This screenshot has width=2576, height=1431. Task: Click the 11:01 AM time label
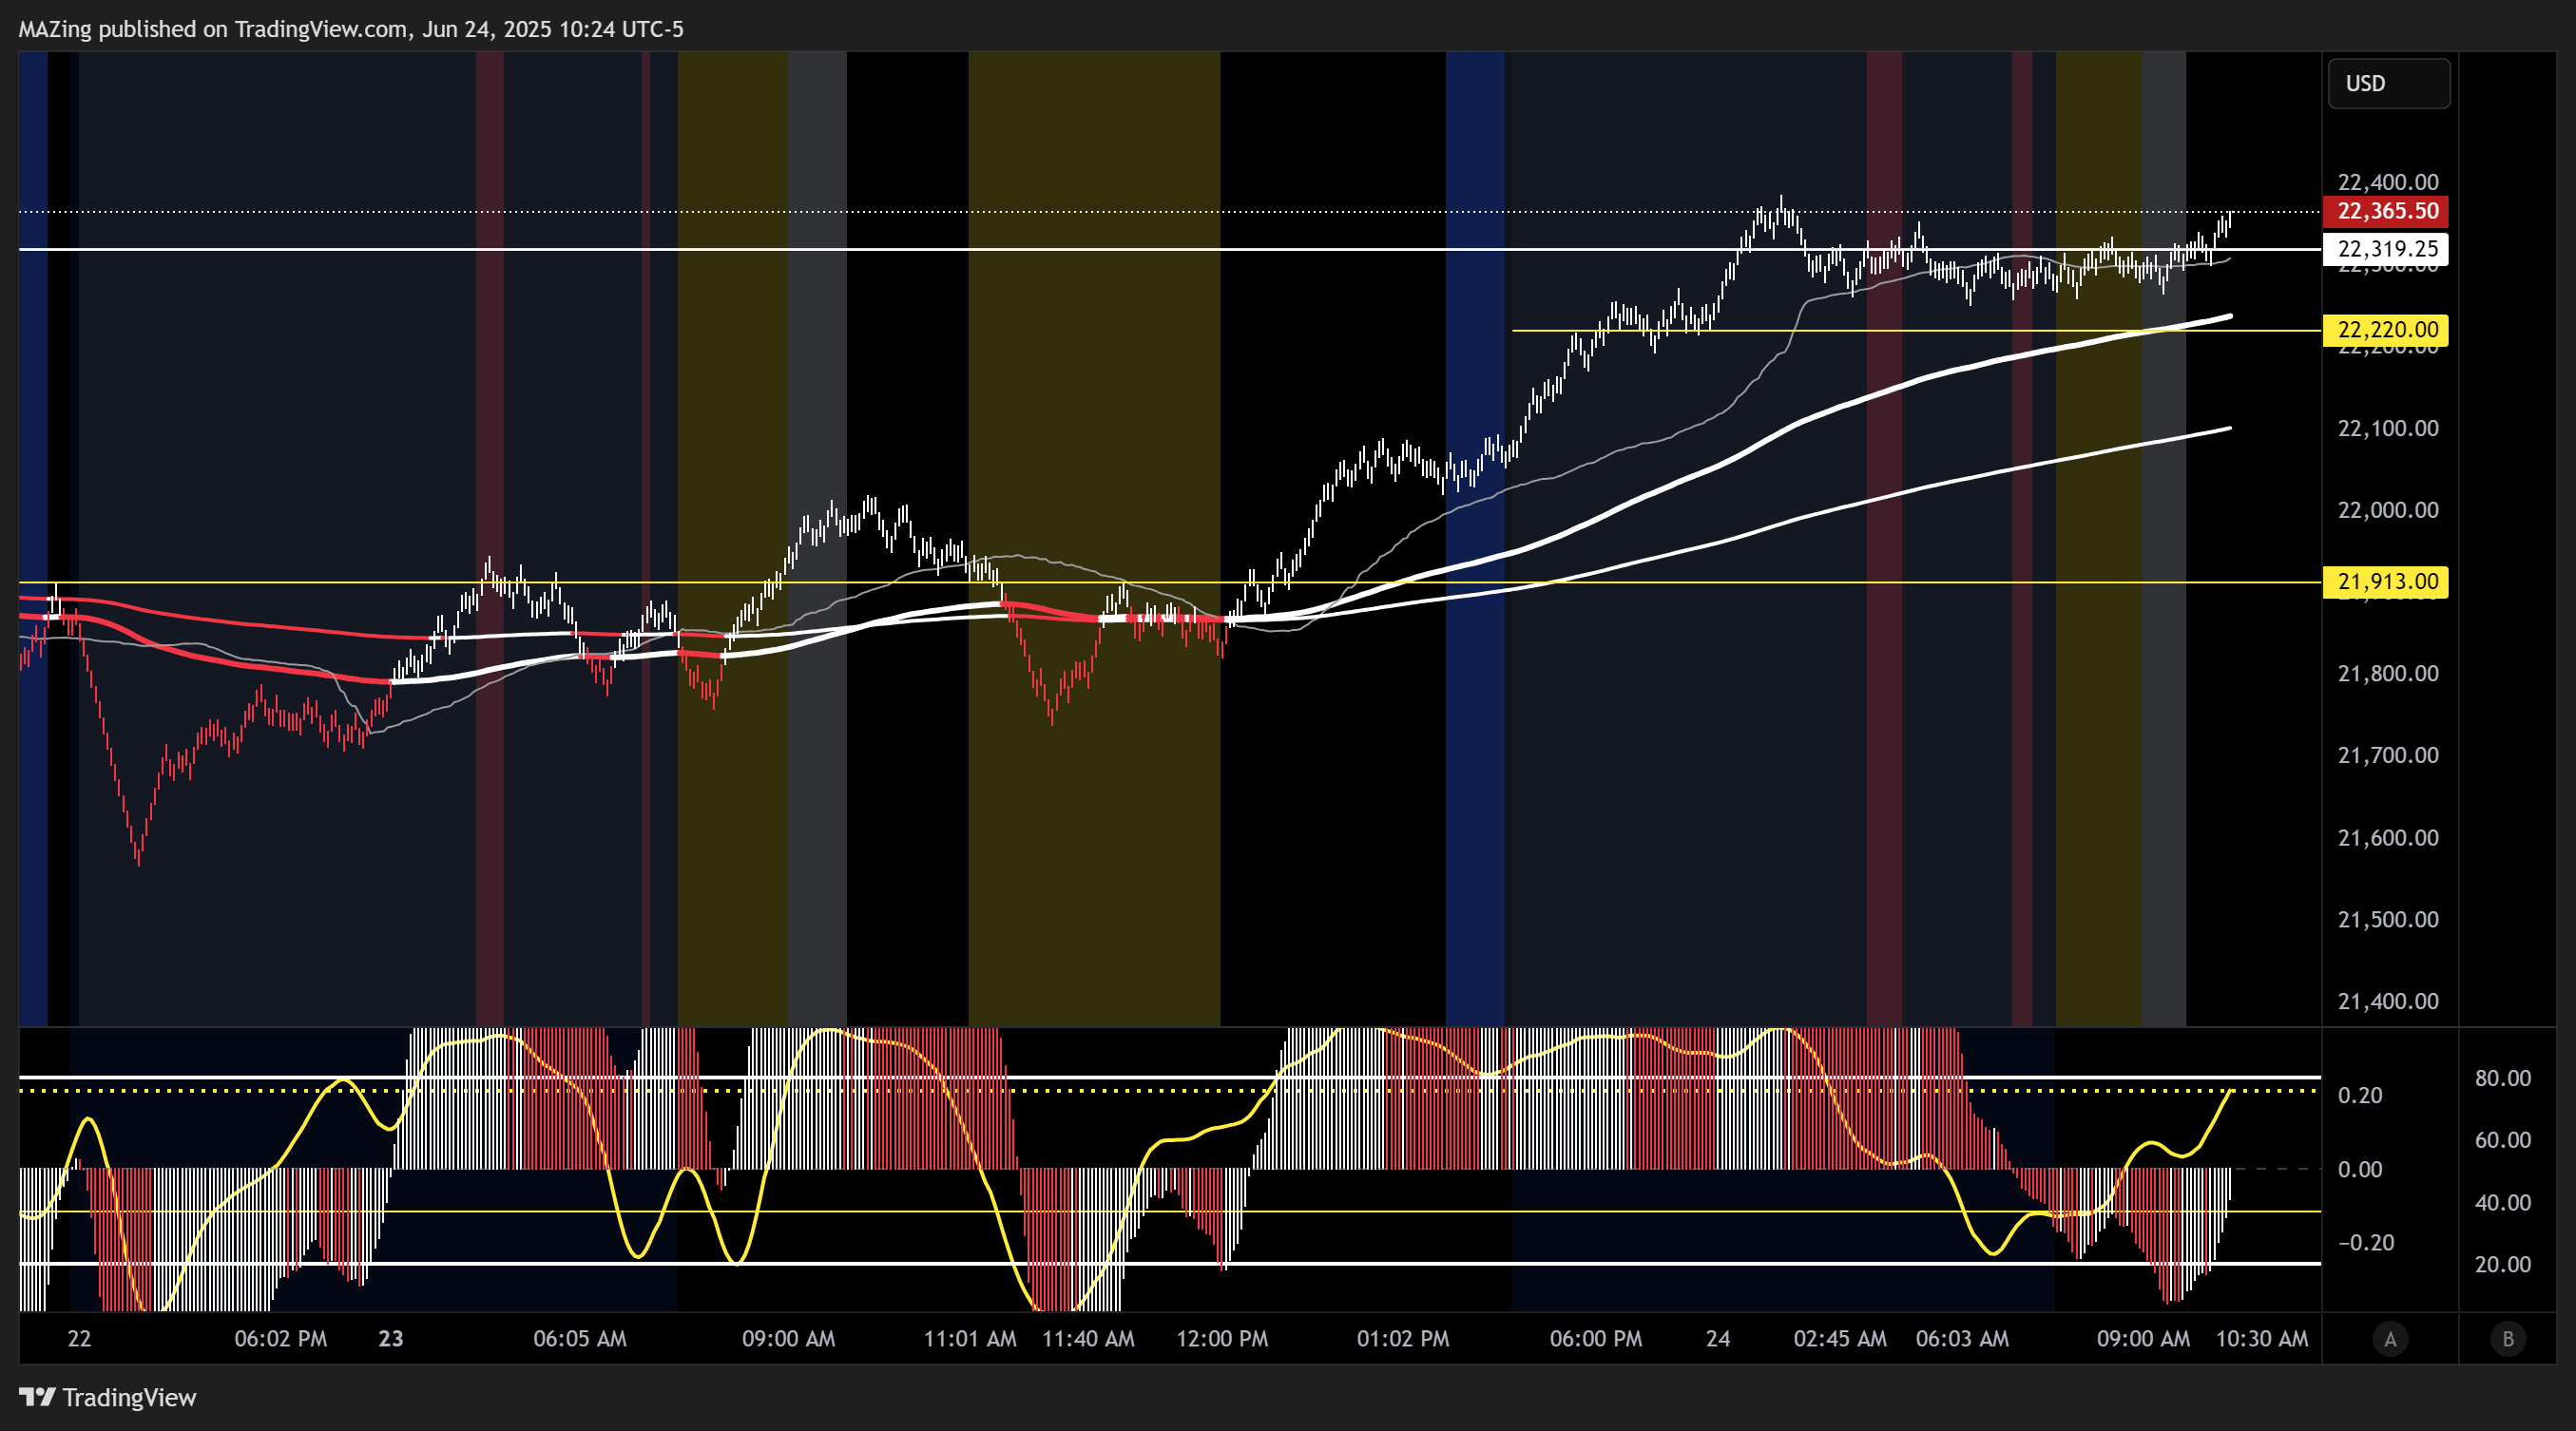pos(970,1339)
